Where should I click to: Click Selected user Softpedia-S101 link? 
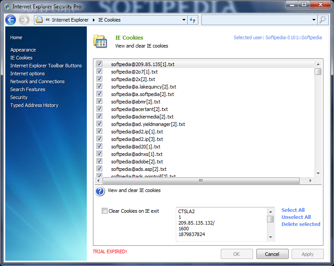(278, 37)
